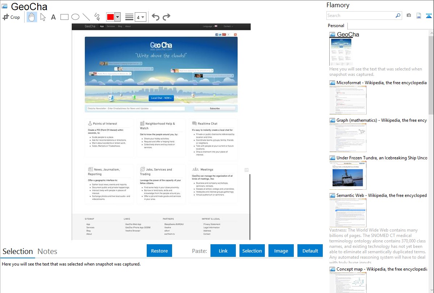
Task: Click the Concept map snapshot's small browser icon
Action: pyautogui.click(x=332, y=269)
